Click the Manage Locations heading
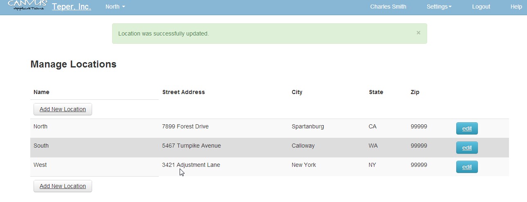 73,64
